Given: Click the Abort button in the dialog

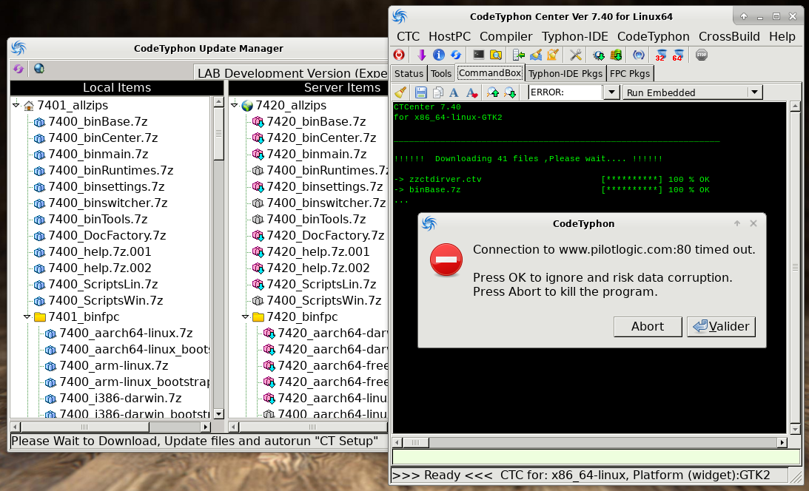Looking at the screenshot, I should pos(648,327).
